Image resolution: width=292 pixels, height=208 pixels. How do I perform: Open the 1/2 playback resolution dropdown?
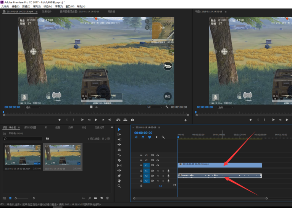(x=155, y=107)
